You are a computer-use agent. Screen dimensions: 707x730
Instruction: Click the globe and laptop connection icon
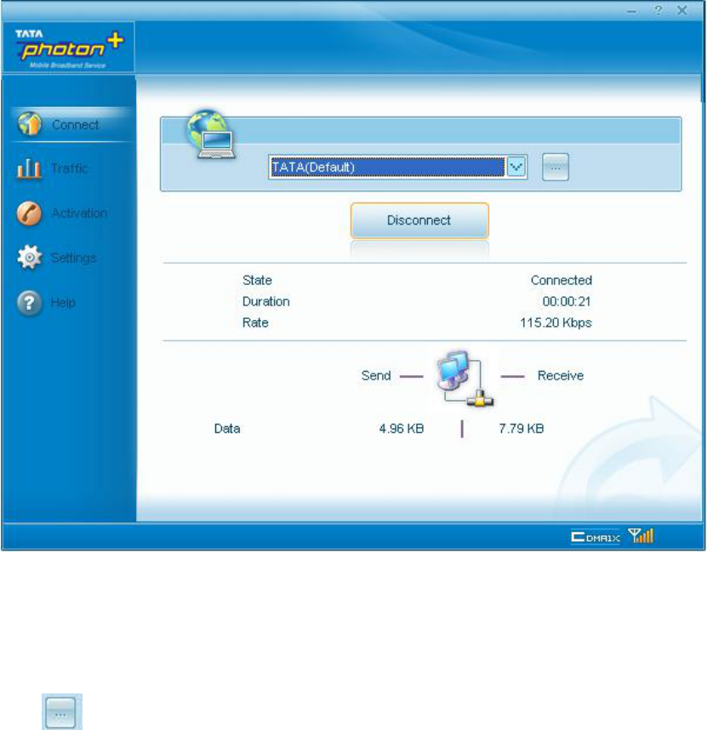(x=210, y=134)
